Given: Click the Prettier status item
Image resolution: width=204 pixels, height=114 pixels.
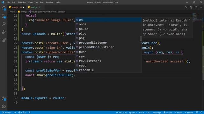Looking at the screenshot, I should (189, 113).
